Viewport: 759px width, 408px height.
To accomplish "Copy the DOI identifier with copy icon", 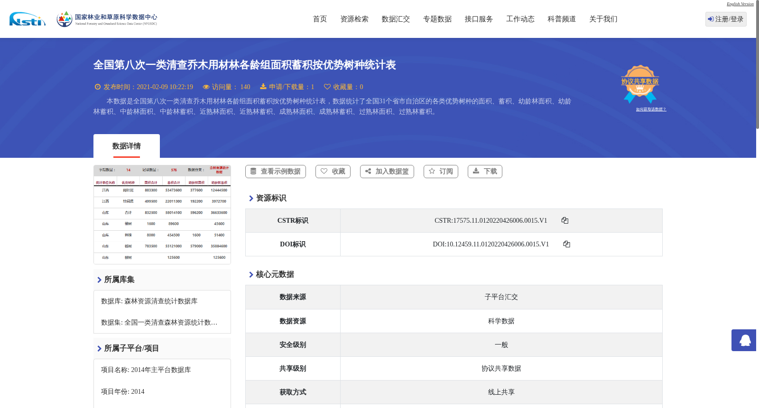I will coord(566,244).
